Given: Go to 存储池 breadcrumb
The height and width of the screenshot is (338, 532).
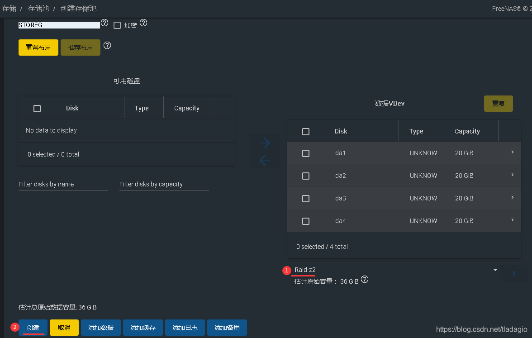Looking at the screenshot, I should pyautogui.click(x=38, y=9).
